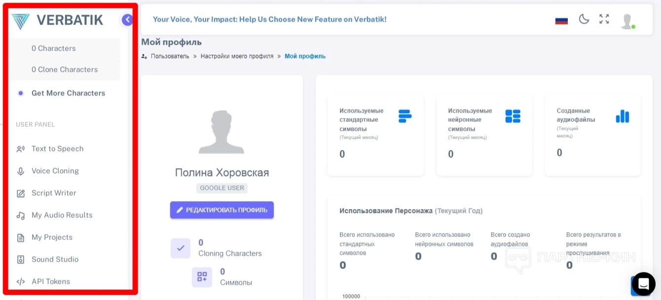661x300 pixels.
Task: Open Text to Speech from the sidebar
Action: 57,149
